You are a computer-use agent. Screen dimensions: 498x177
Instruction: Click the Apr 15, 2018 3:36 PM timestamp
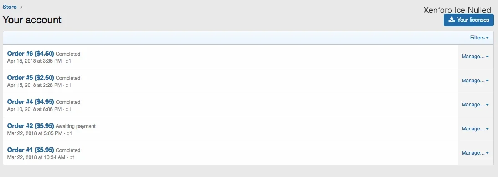[34, 61]
